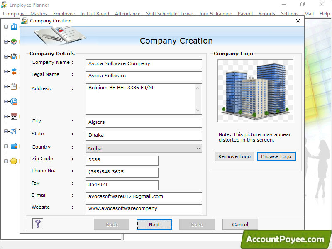Image resolution: width=332 pixels, height=249 pixels.
Task: Click the Employee Planner app title icon
Action: (x=4, y=5)
